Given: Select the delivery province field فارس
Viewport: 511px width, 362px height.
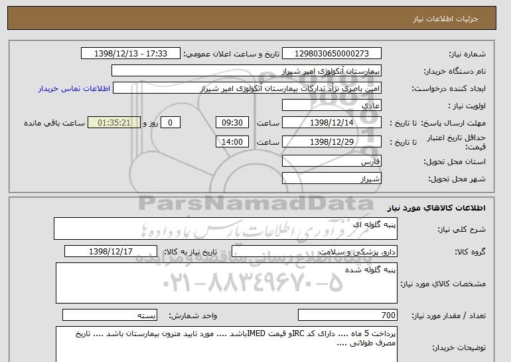Looking at the screenshot, I should pos(331,161).
